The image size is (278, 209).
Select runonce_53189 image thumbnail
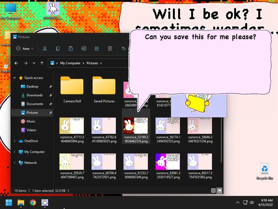point(136,126)
